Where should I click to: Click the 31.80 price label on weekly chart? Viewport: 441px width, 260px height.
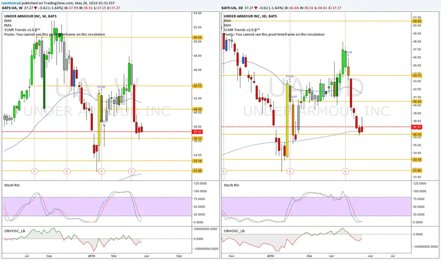197,171
